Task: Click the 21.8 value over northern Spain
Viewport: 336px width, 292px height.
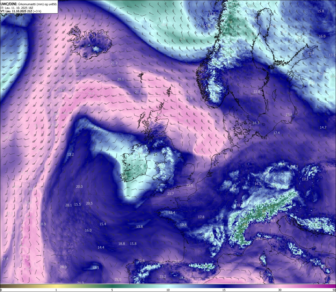Action: pos(141,261)
